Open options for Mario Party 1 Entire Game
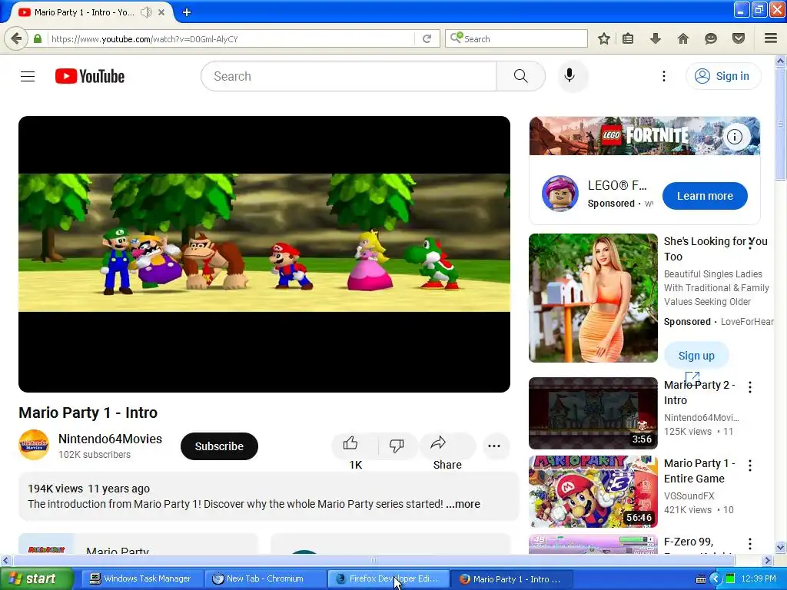This screenshot has height=590, width=787. coord(750,465)
